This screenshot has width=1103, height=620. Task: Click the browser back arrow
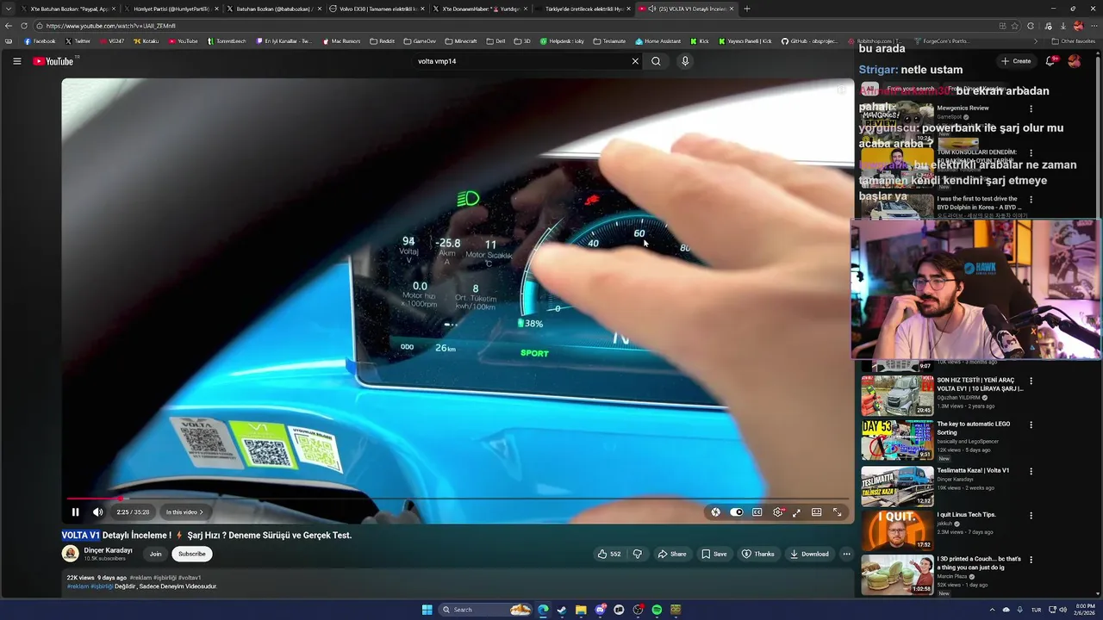point(9,26)
